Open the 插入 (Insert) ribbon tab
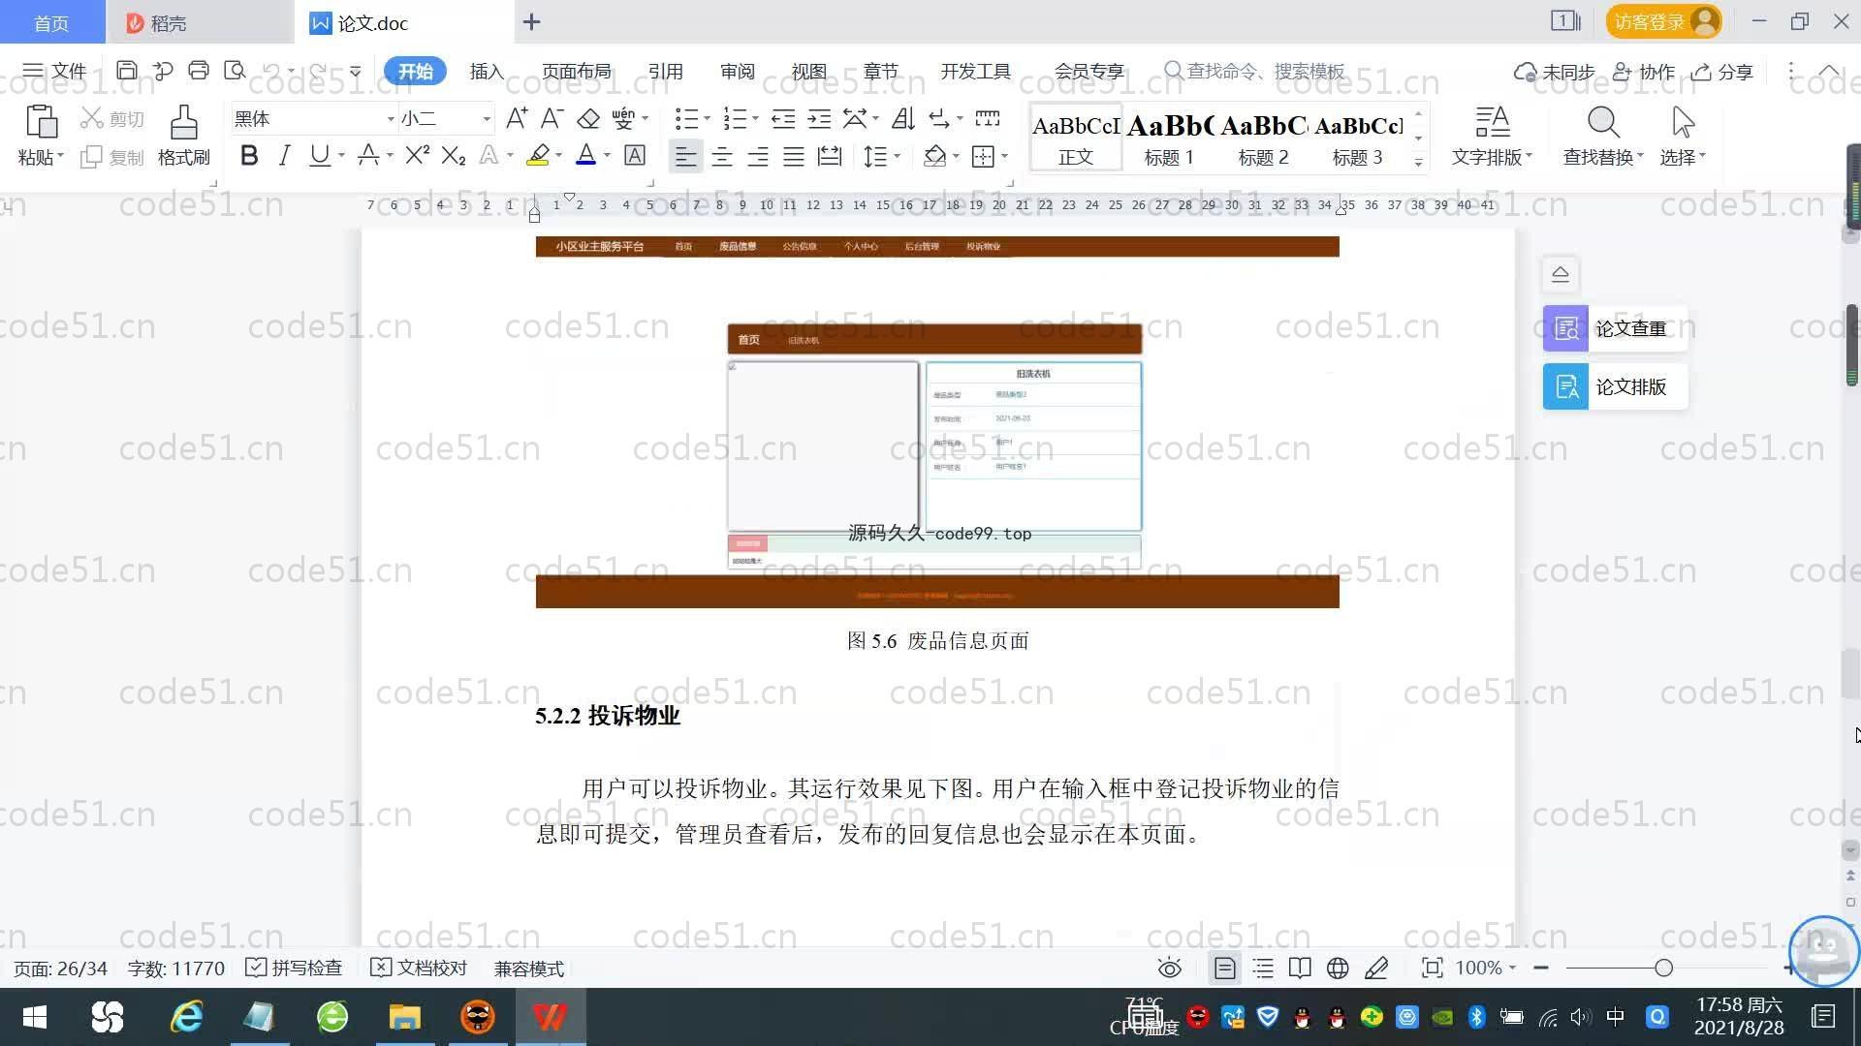Image resolution: width=1861 pixels, height=1046 pixels. (487, 72)
